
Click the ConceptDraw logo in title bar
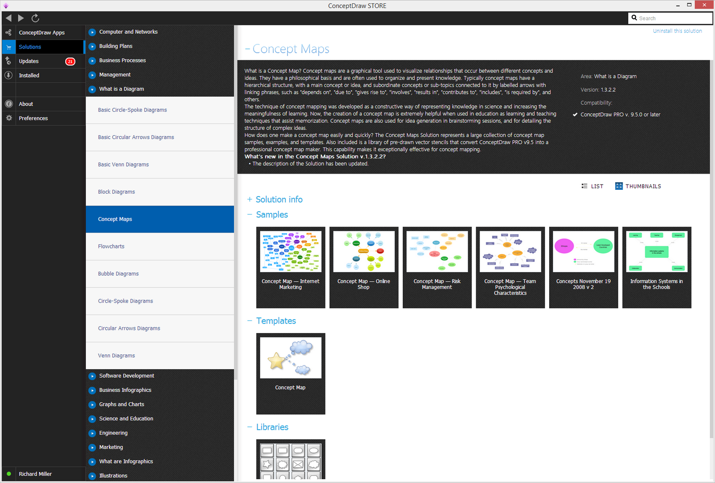(6, 6)
